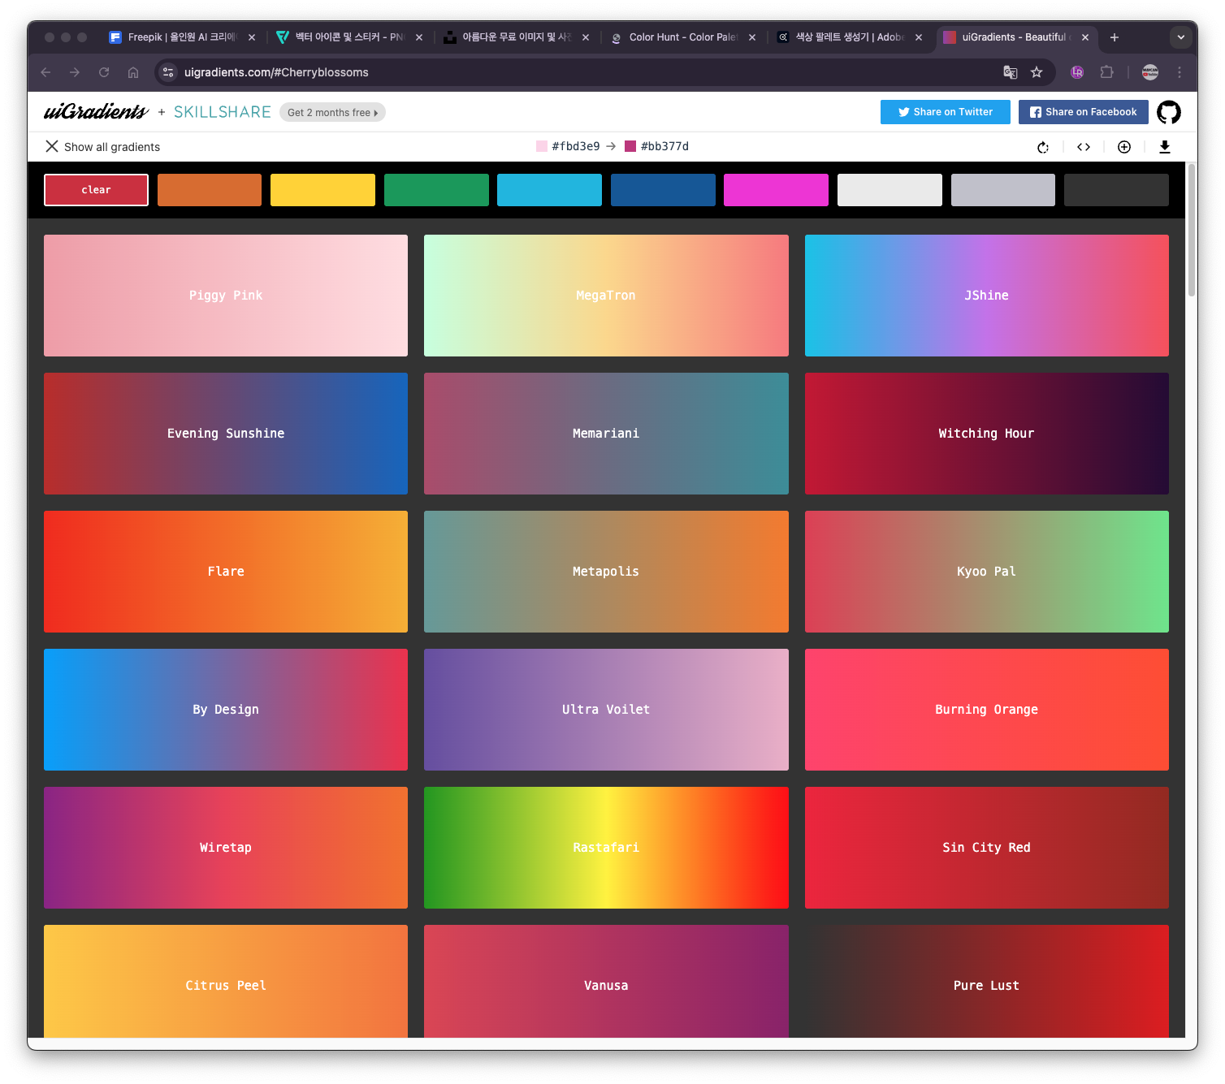Click the Share on Facebook button
Screen dimensions: 1225x1084
(1083, 112)
